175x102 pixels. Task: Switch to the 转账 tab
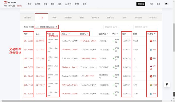click(54, 18)
